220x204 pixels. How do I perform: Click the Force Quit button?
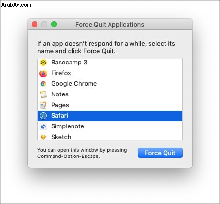point(160,153)
